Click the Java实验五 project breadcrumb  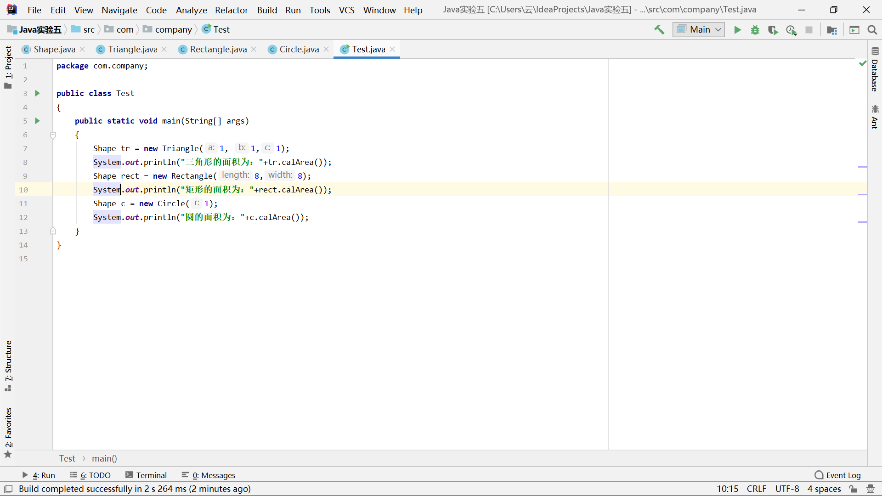[x=34, y=30]
